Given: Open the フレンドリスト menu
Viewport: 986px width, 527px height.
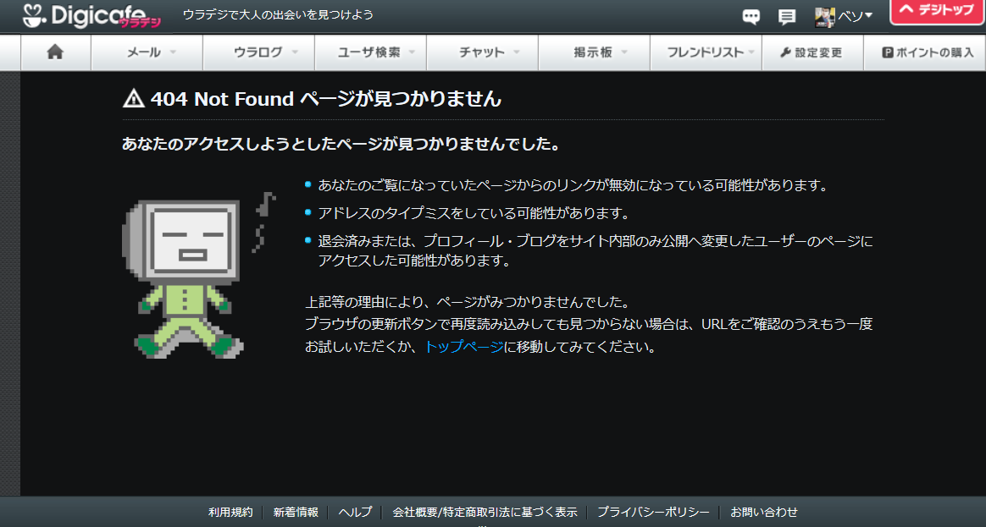Looking at the screenshot, I should 705,52.
